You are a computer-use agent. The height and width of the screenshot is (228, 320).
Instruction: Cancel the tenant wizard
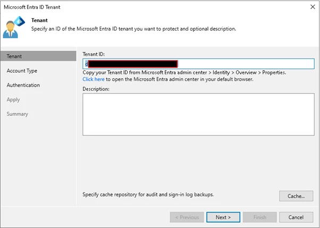296,217
